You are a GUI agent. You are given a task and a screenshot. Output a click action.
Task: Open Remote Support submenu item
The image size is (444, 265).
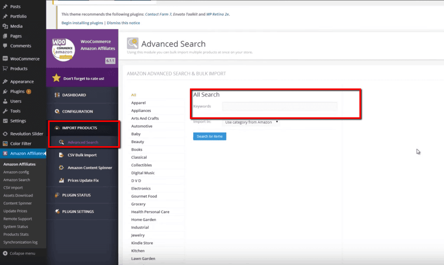[18, 219]
